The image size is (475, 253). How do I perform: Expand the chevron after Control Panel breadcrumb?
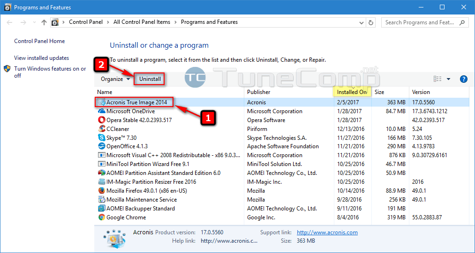108,22
